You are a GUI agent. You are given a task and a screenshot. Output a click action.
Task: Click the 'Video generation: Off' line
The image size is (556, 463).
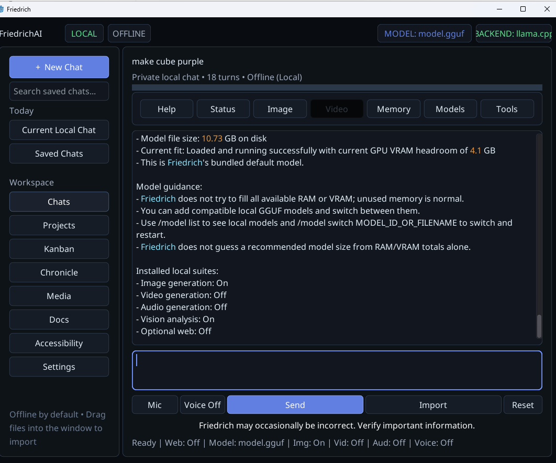pyautogui.click(x=182, y=295)
